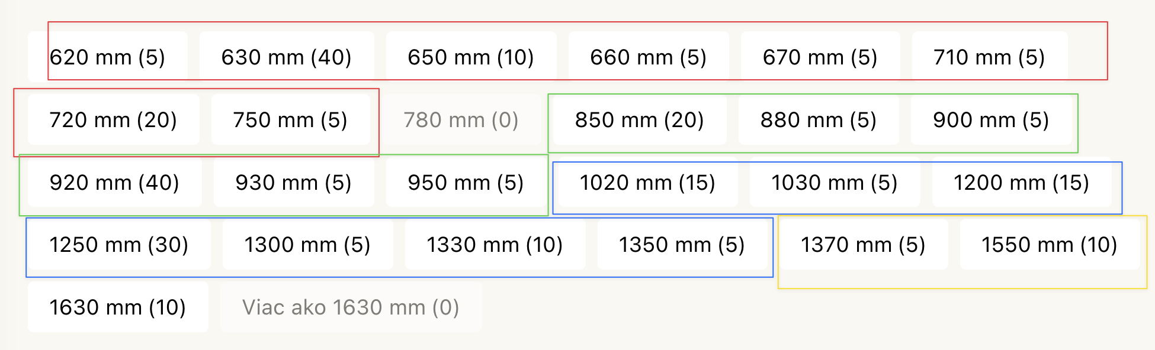Click the 1020 mm (15) filter chip
The width and height of the screenshot is (1155, 350).
tap(647, 183)
